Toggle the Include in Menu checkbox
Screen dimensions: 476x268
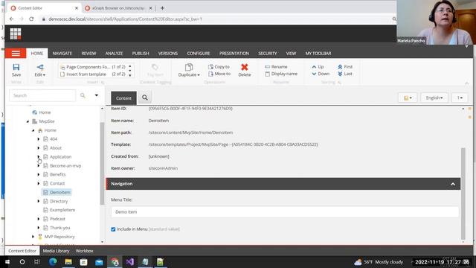113,229
